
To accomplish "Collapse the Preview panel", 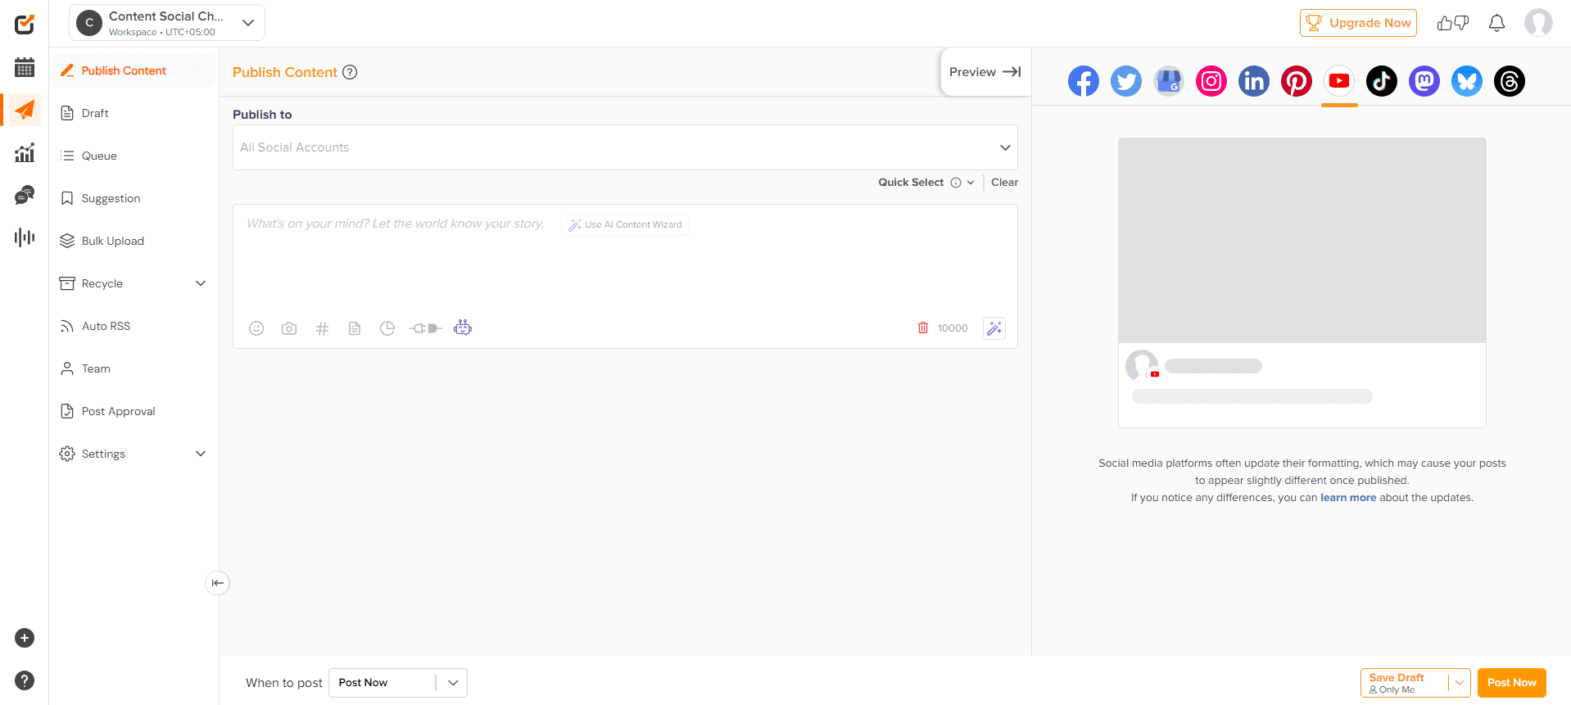I will click(x=985, y=72).
